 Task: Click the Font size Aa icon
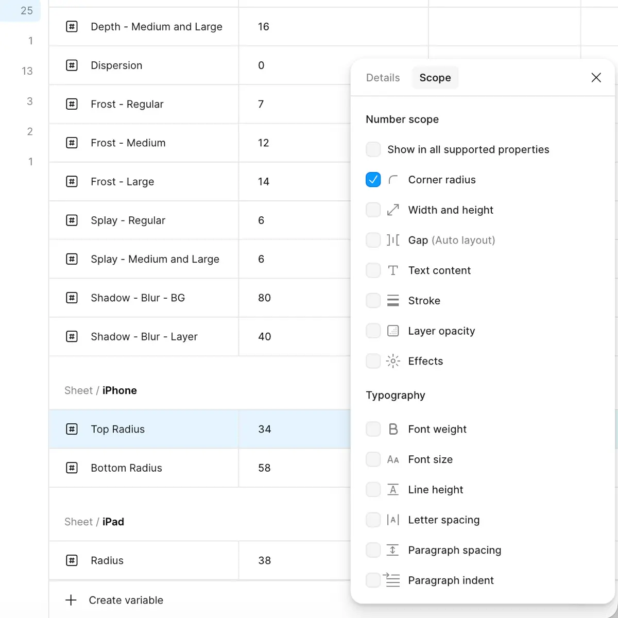(393, 459)
